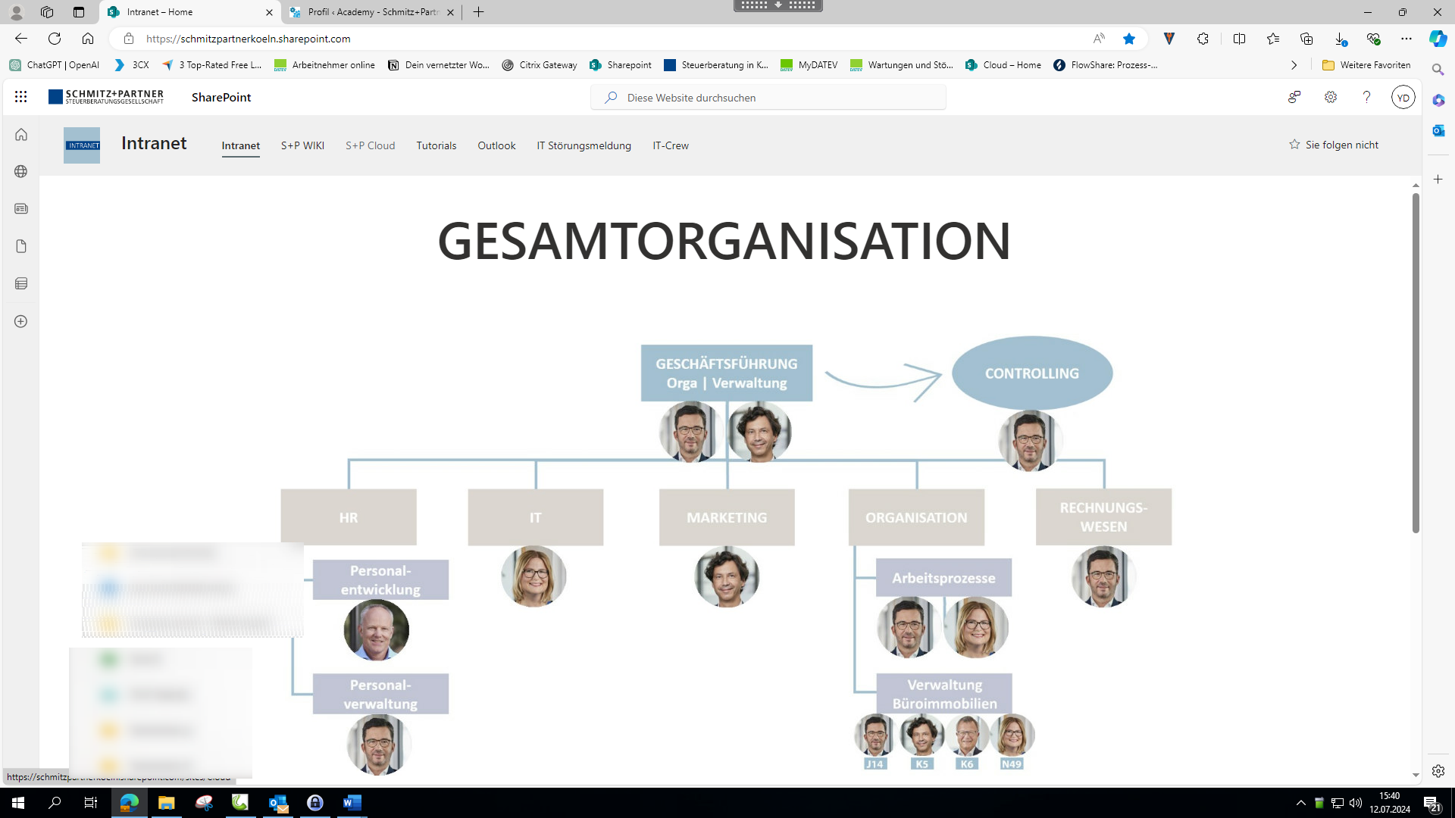Click the Create plus icon in sidebar
This screenshot has width=1455, height=818.
(21, 321)
